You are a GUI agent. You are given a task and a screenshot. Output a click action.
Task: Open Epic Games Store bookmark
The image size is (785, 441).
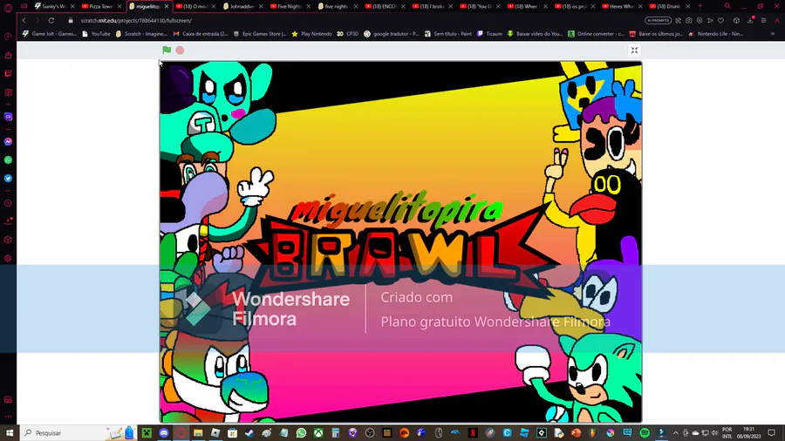pyautogui.click(x=260, y=34)
